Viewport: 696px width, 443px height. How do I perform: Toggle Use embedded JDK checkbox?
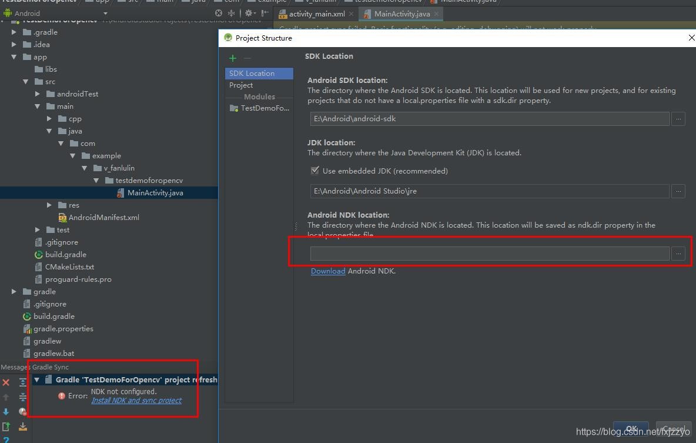(x=315, y=171)
